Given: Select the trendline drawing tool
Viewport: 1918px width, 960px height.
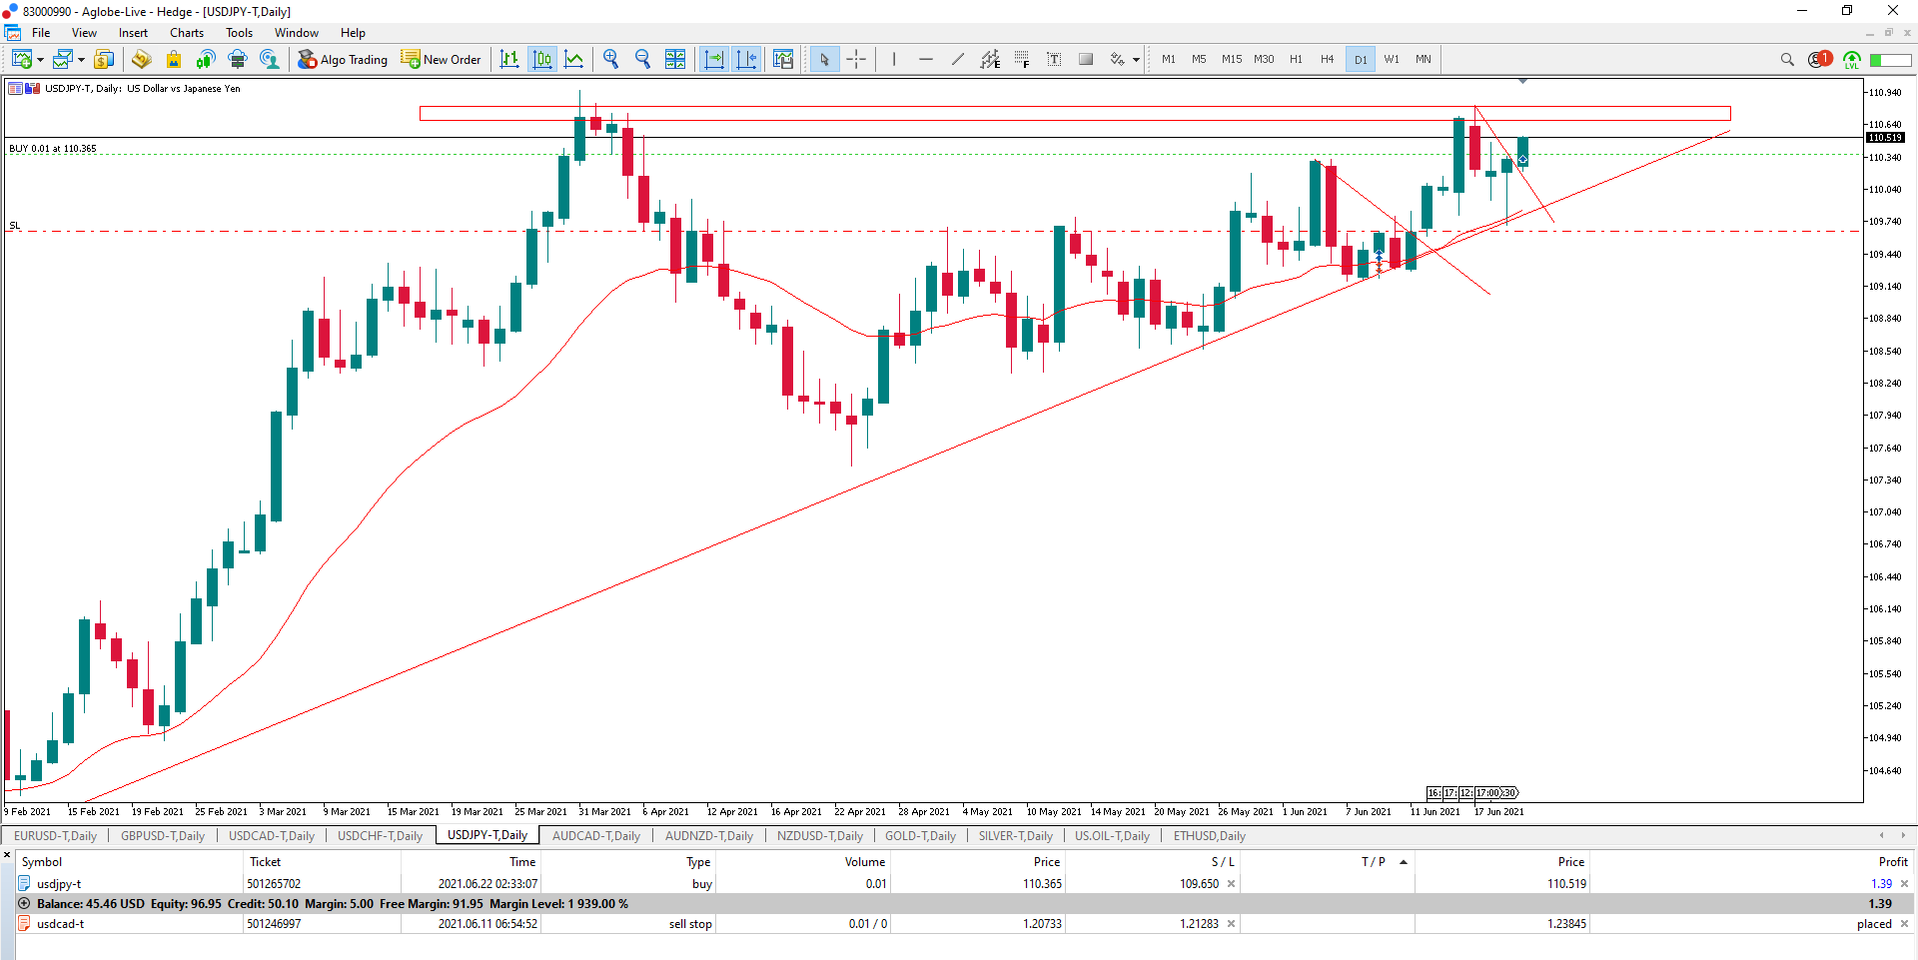Looking at the screenshot, I should pyautogui.click(x=958, y=60).
